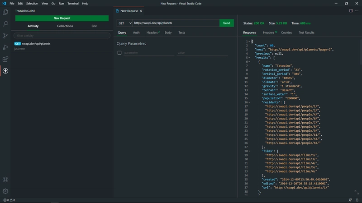Collapse the residents array at line 16

coord(249,102)
